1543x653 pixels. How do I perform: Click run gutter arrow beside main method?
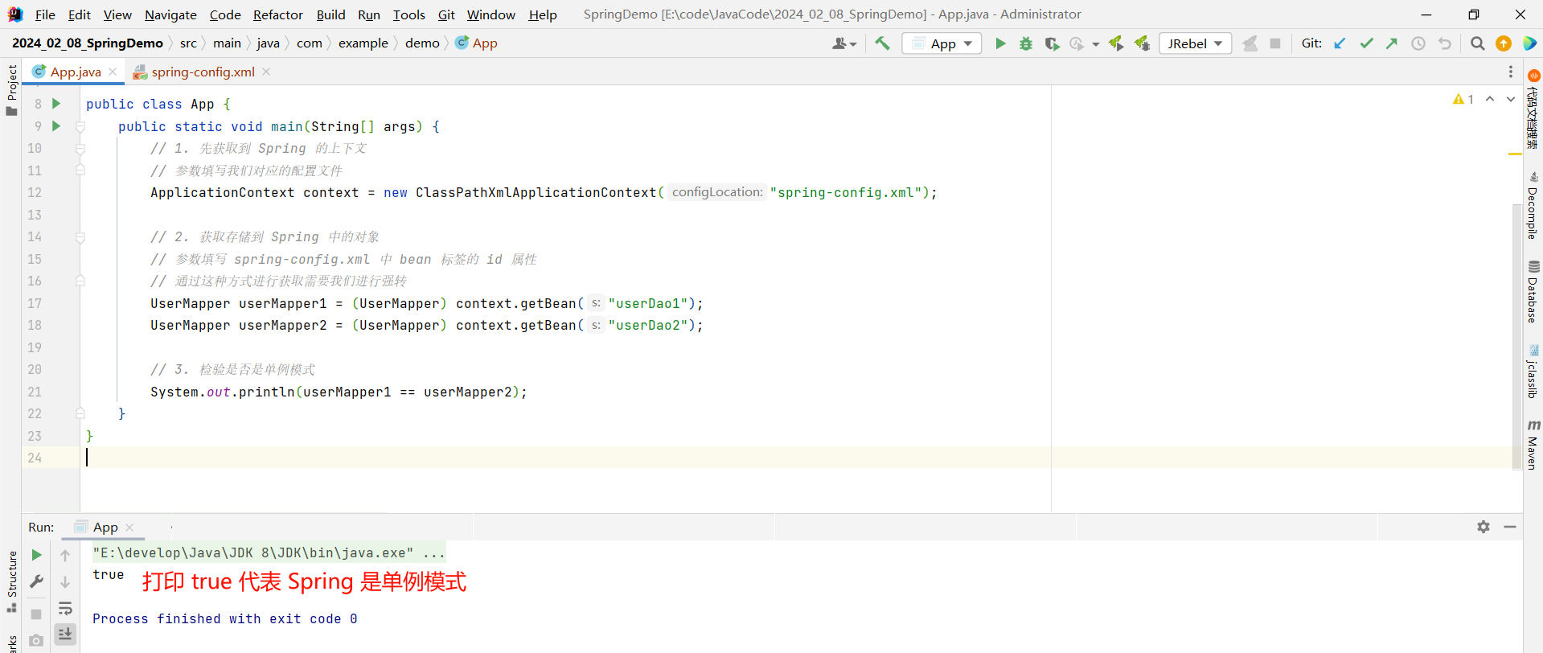(x=56, y=126)
